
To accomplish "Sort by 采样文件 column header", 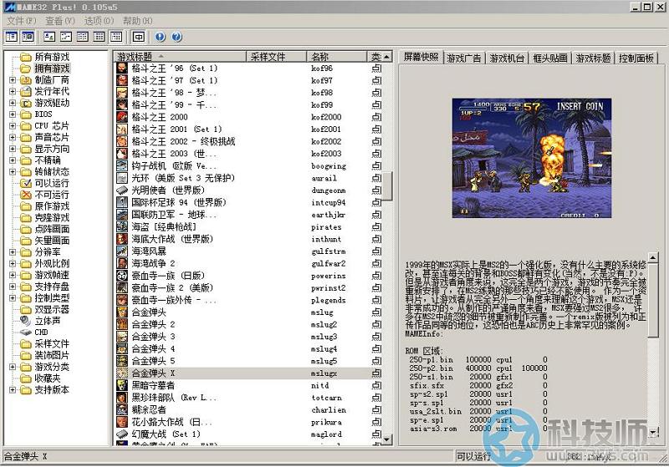I will tap(277, 57).
